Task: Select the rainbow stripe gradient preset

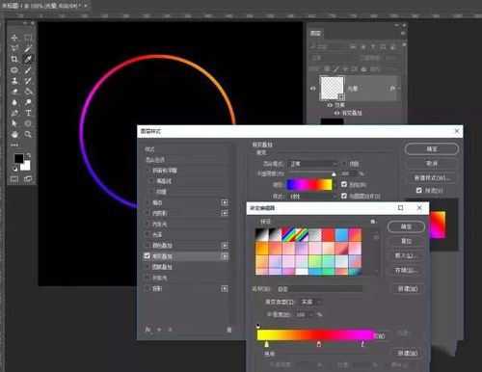Action: (288, 234)
